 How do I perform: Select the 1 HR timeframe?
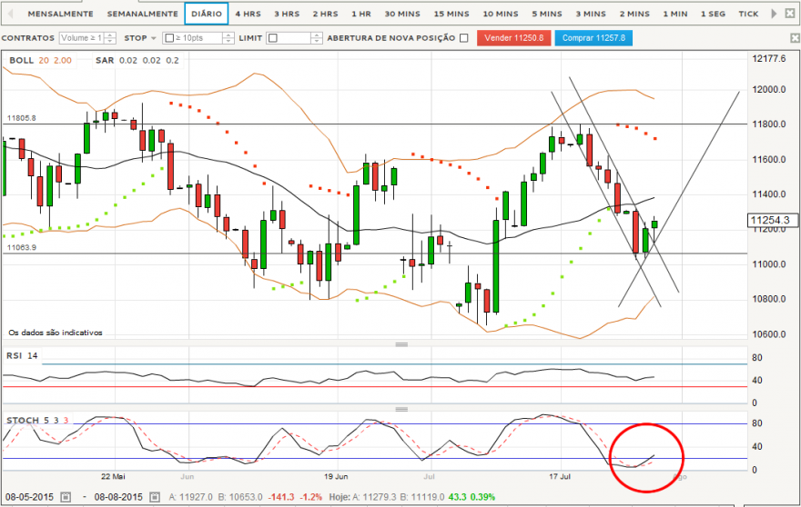click(x=361, y=14)
